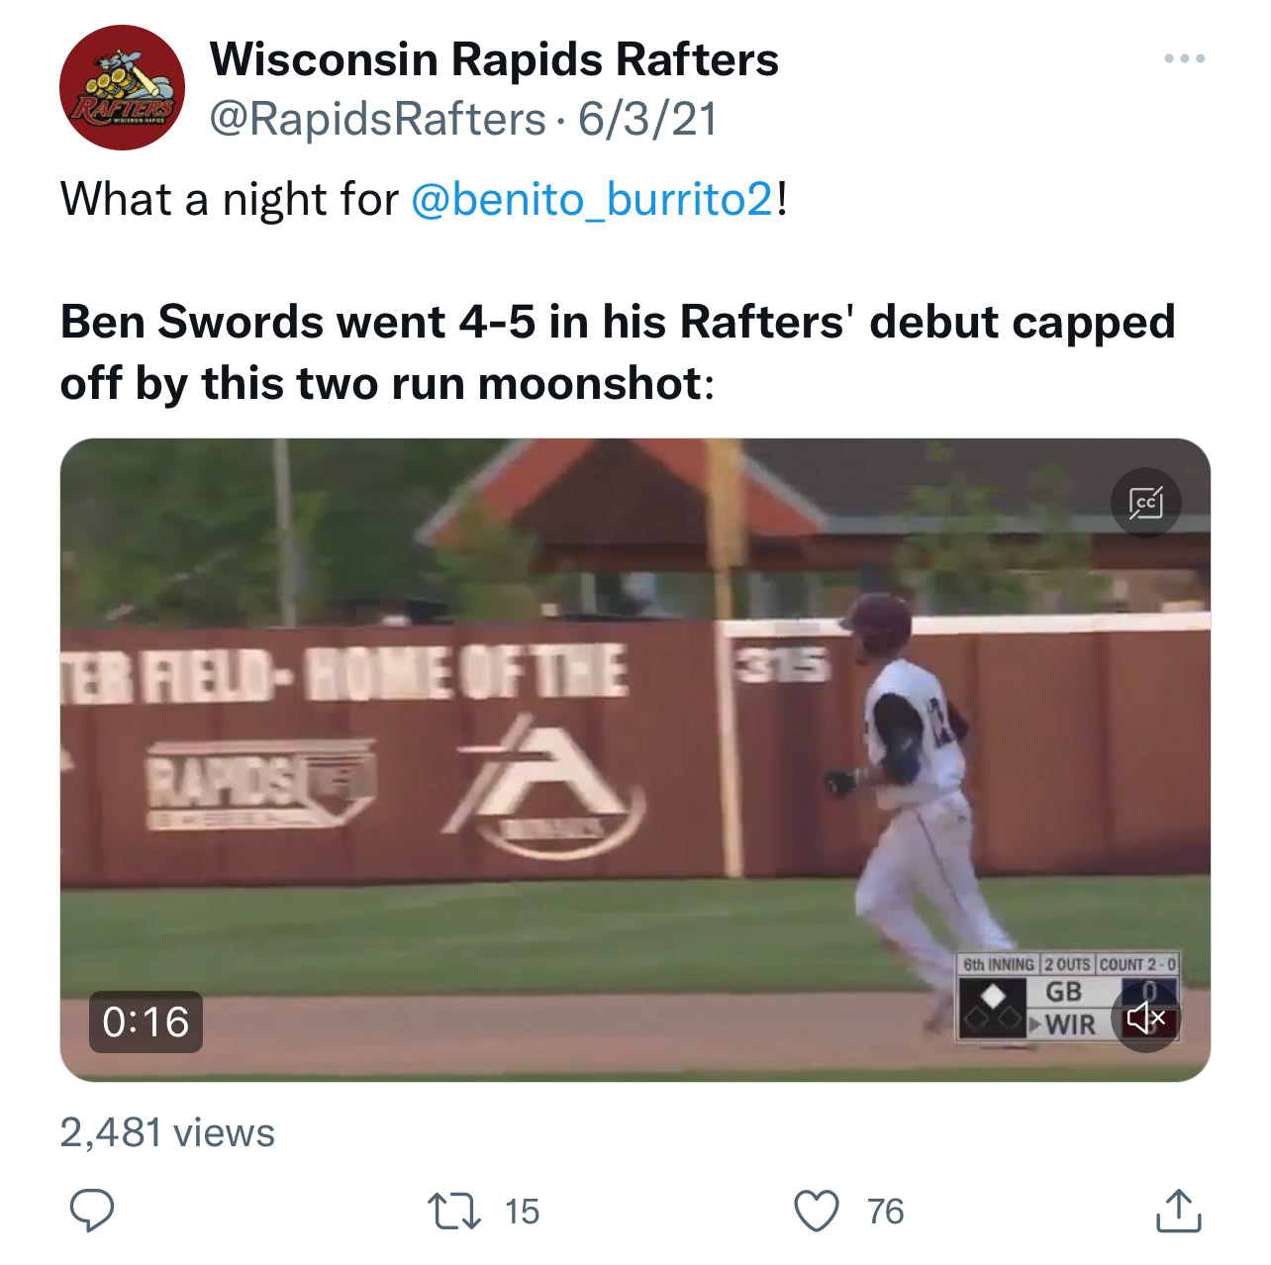Image resolution: width=1271 pixels, height=1265 pixels.
Task: Click the 0:16 video duration badge
Action: click(146, 1022)
